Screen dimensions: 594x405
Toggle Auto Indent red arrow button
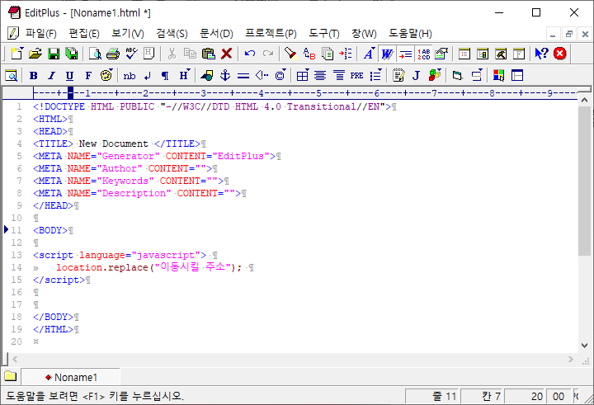[x=405, y=54]
